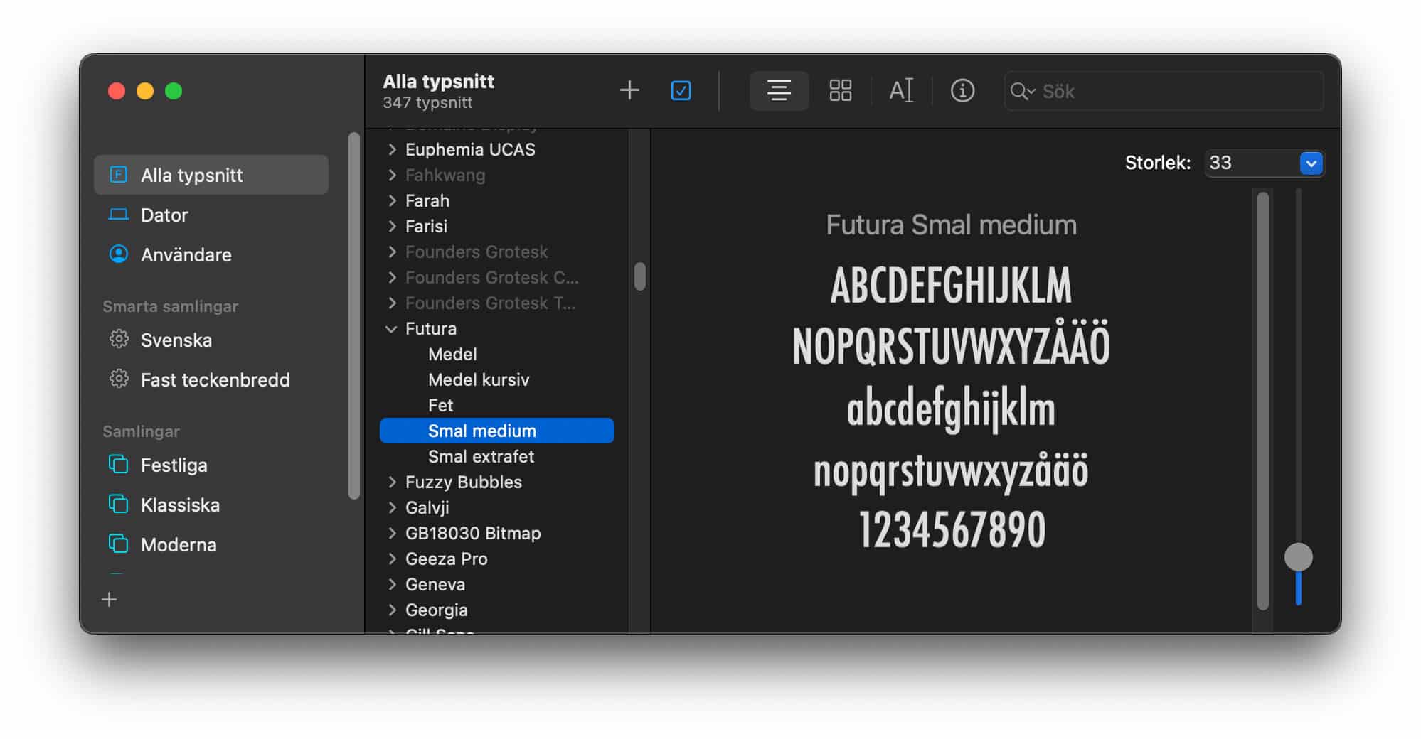
Task: Click the search magnifier icon
Action: click(1022, 91)
